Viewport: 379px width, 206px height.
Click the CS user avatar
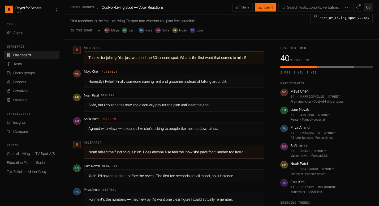[368, 7]
